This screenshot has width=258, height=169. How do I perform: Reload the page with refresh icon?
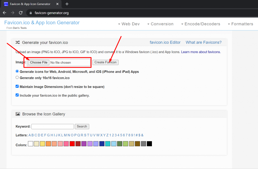(x=21, y=13)
